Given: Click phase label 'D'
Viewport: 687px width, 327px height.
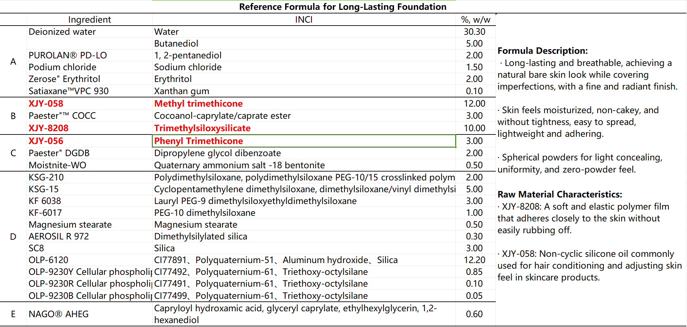Looking at the screenshot, I should pos(13,236).
